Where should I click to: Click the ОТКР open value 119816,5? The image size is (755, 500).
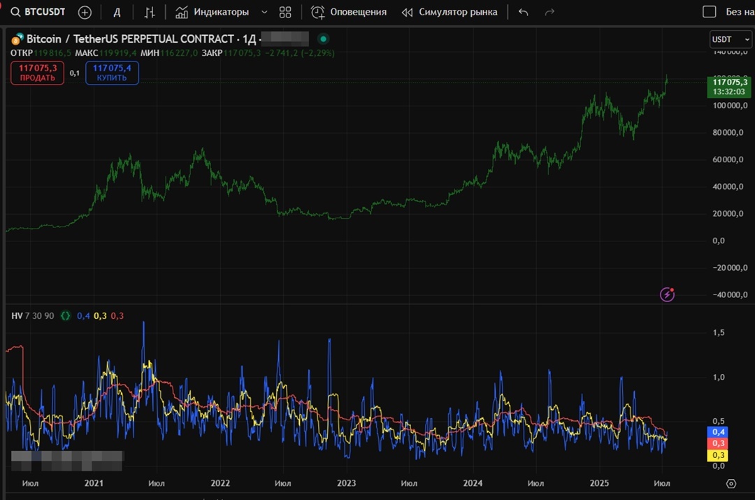(x=53, y=53)
